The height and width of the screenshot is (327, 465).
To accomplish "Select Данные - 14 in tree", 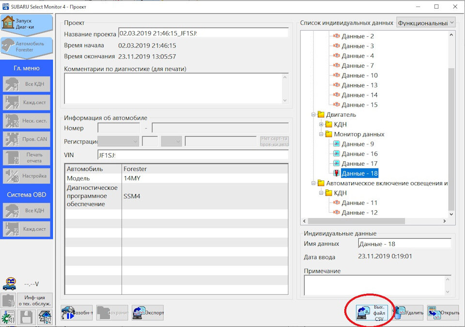I will pyautogui.click(x=360, y=95).
